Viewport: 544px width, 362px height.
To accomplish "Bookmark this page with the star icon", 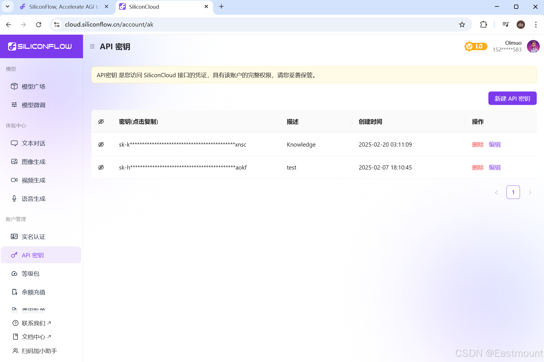I will (x=462, y=25).
